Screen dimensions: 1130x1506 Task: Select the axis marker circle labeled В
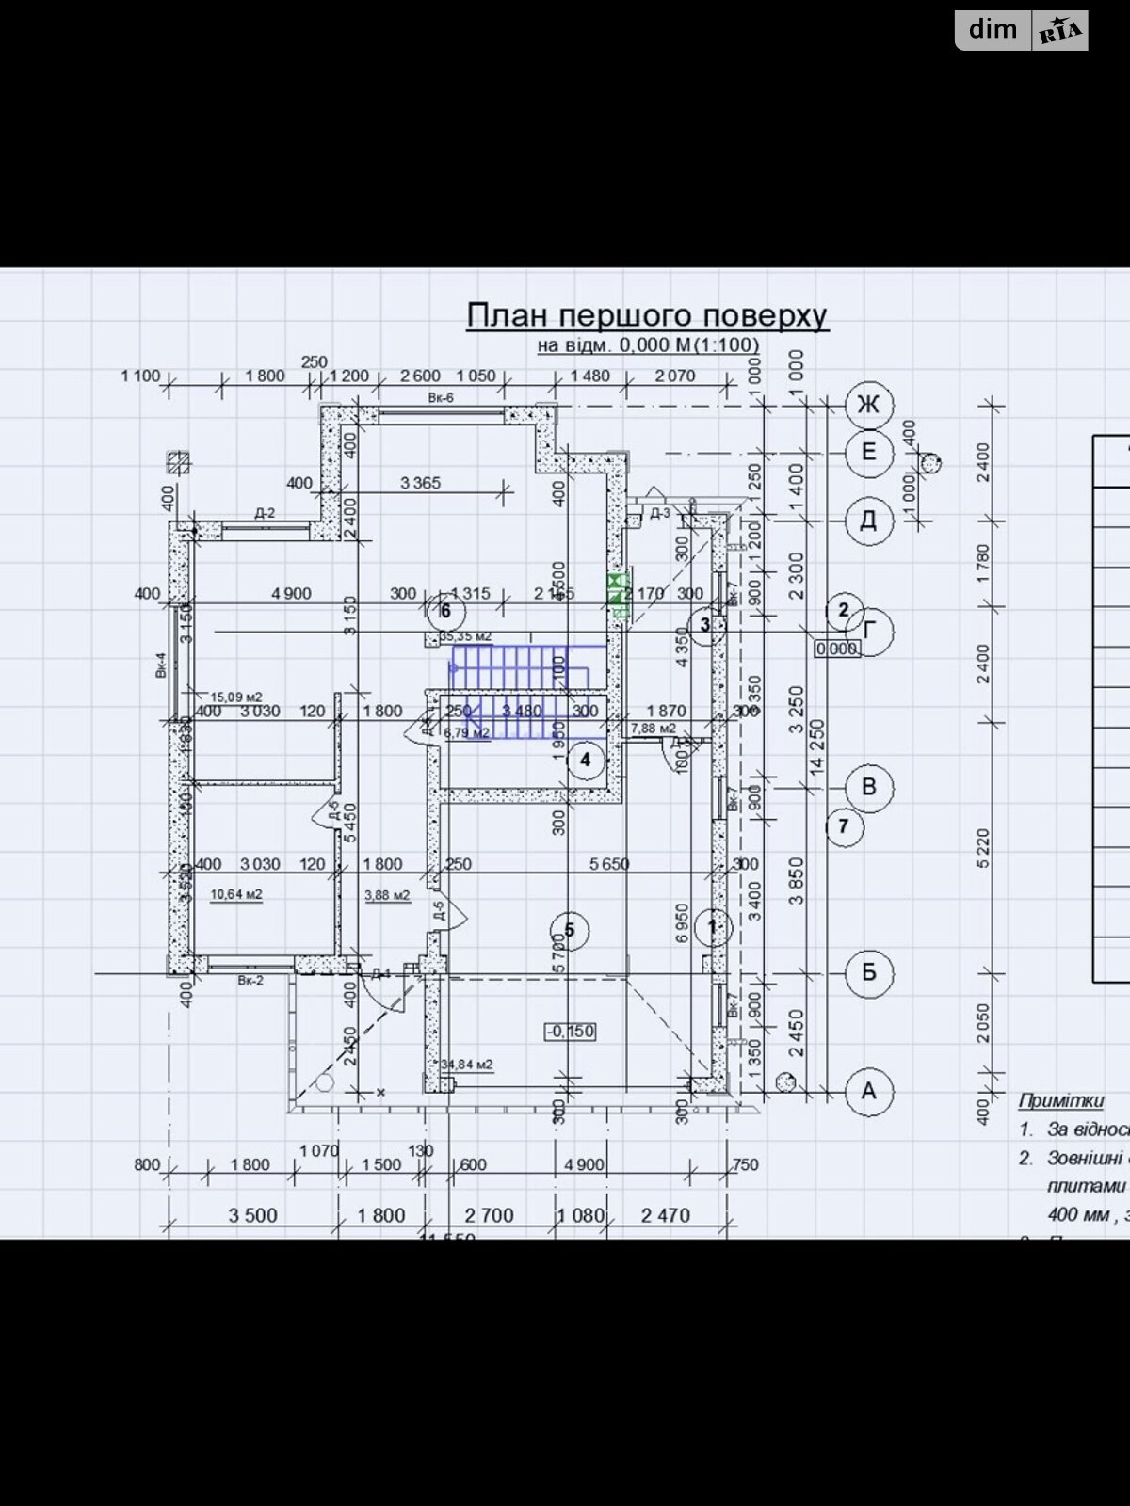click(868, 787)
